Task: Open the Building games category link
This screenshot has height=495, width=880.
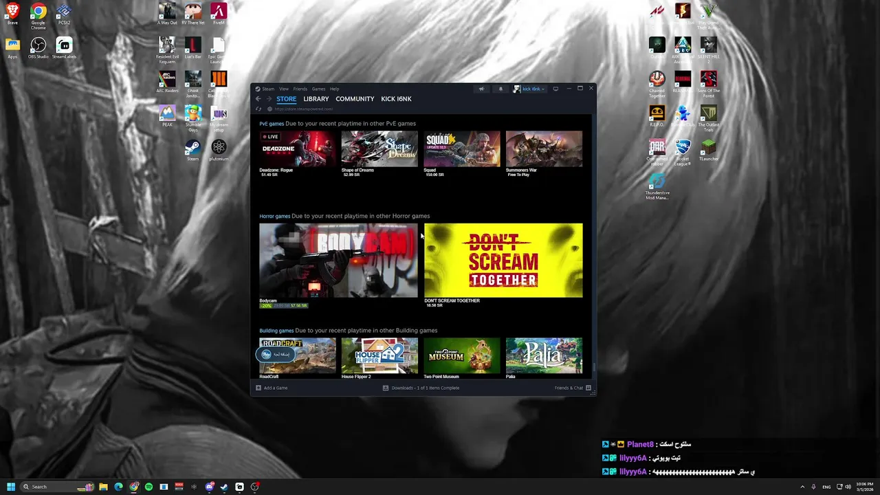Action: pyautogui.click(x=276, y=331)
